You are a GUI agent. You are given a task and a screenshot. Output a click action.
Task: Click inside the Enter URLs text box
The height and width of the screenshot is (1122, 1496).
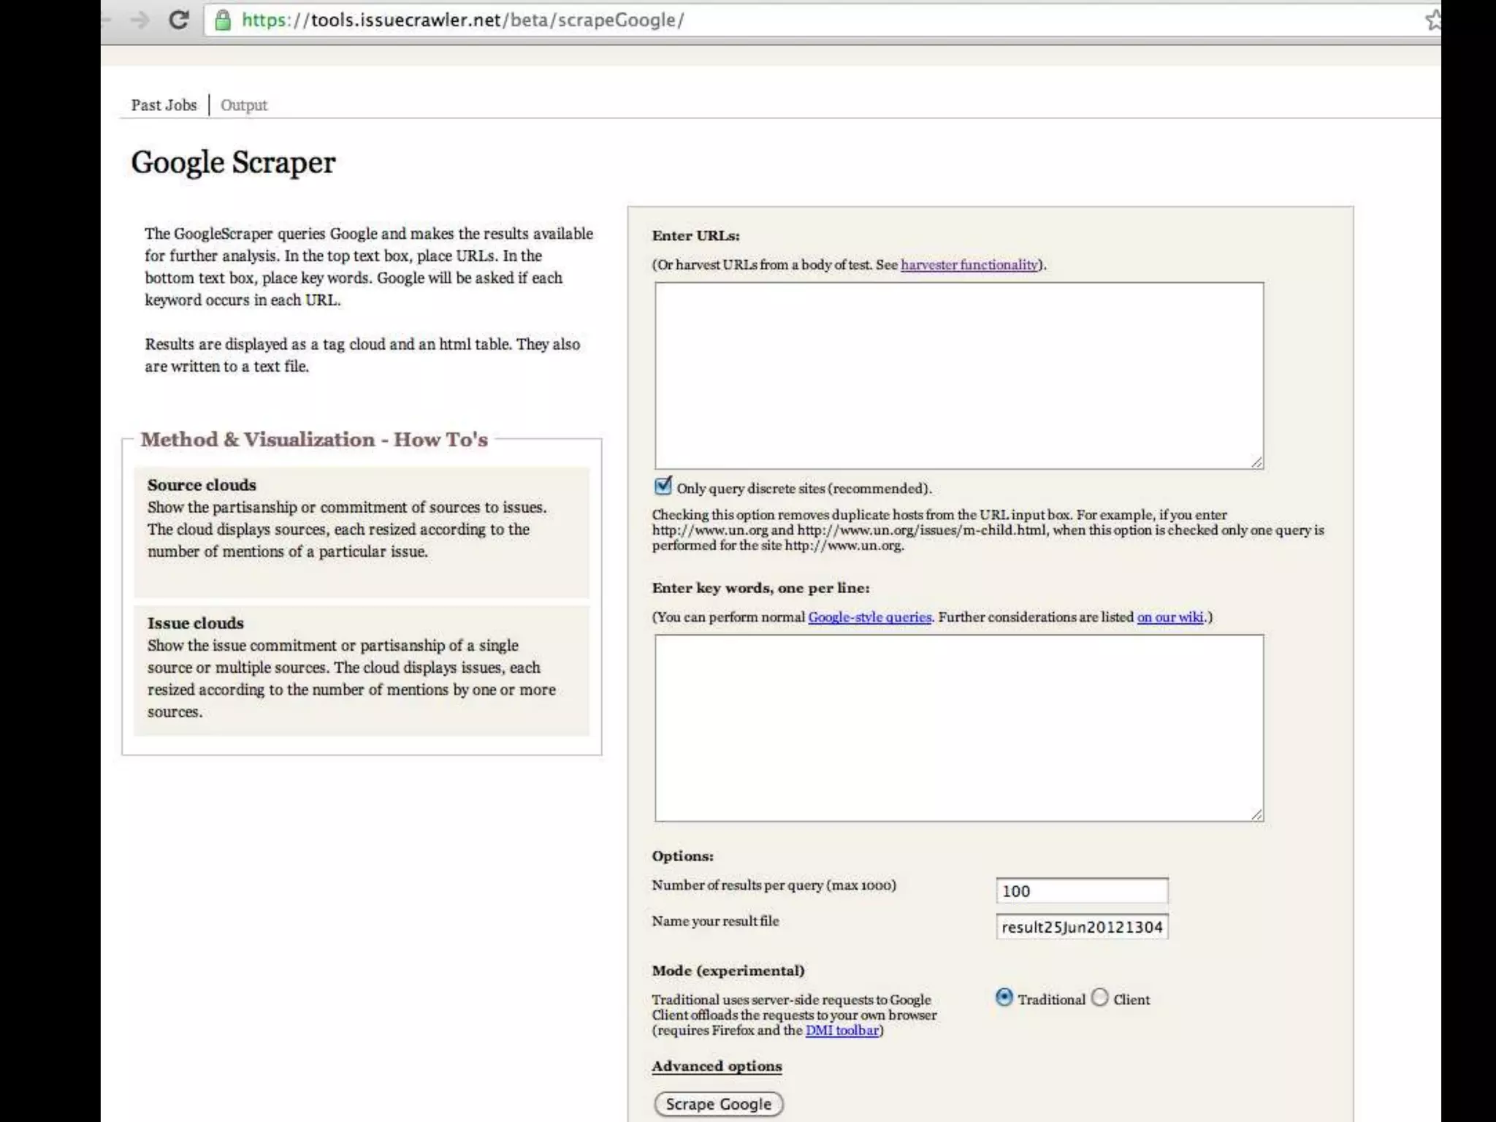958,375
